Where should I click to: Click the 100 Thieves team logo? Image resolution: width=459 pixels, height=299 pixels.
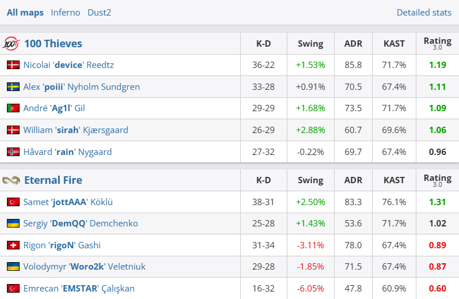click(12, 44)
